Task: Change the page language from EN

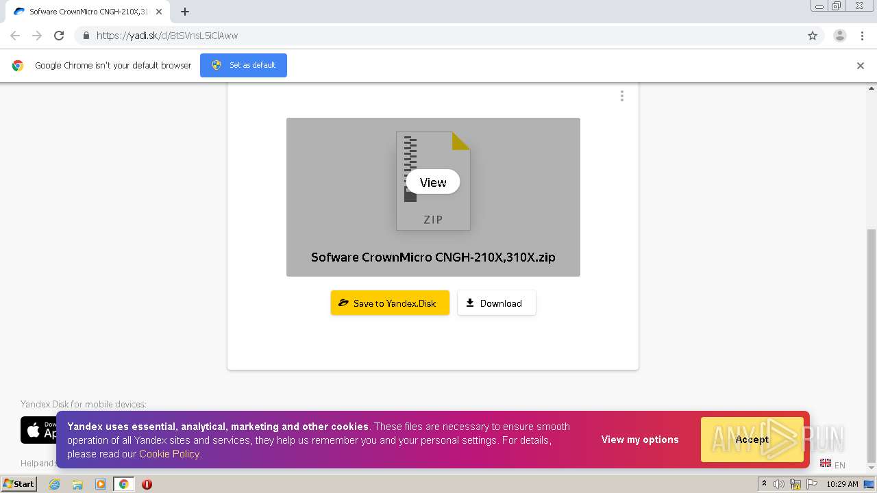Action: [832, 464]
